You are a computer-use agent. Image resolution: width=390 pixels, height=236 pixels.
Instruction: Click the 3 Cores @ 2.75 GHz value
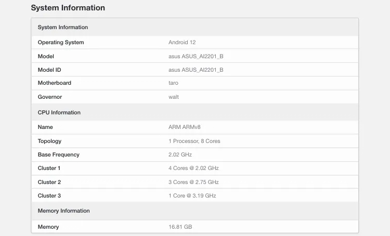(x=193, y=182)
